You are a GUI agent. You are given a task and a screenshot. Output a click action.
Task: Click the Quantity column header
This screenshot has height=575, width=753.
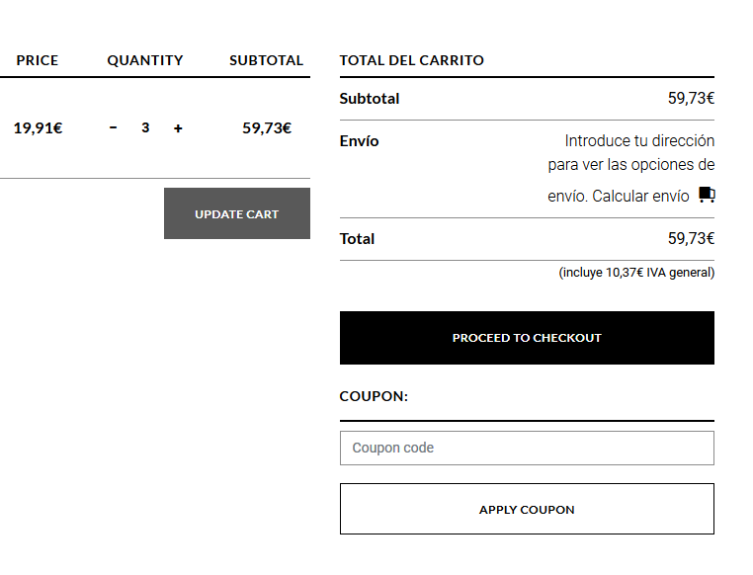(x=145, y=60)
